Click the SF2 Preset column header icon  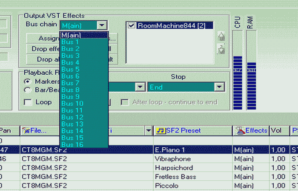(160, 130)
